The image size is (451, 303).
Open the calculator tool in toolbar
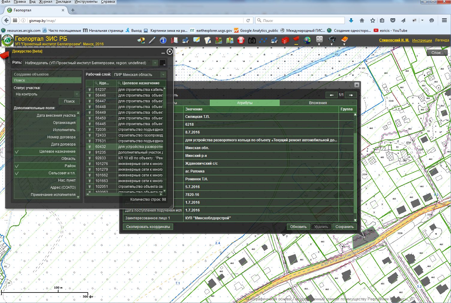tap(319, 40)
